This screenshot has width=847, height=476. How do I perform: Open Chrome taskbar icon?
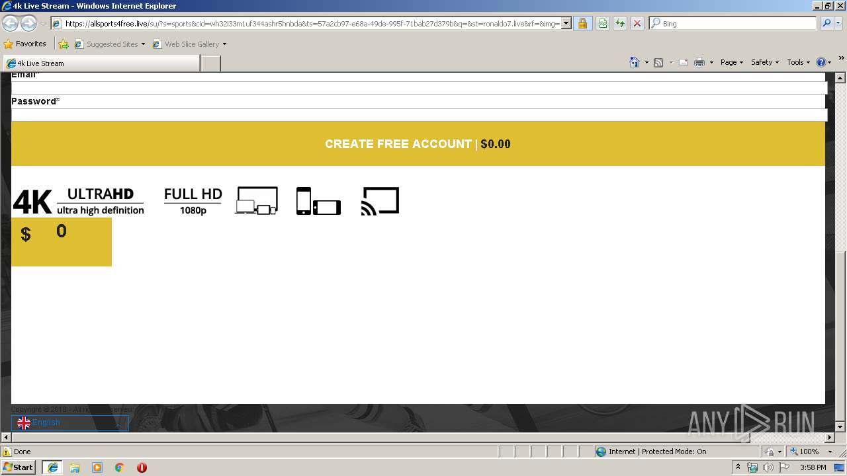[x=120, y=467]
